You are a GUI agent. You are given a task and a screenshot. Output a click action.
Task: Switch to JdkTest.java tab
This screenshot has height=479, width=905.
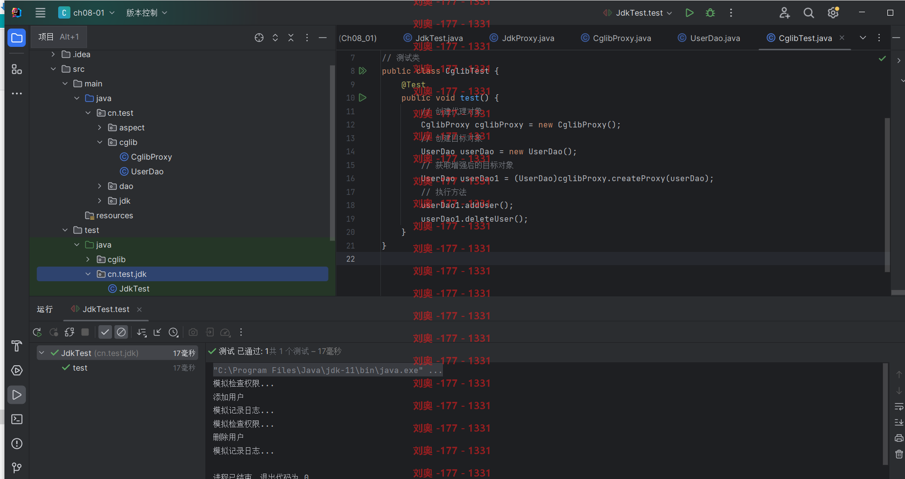(x=433, y=38)
